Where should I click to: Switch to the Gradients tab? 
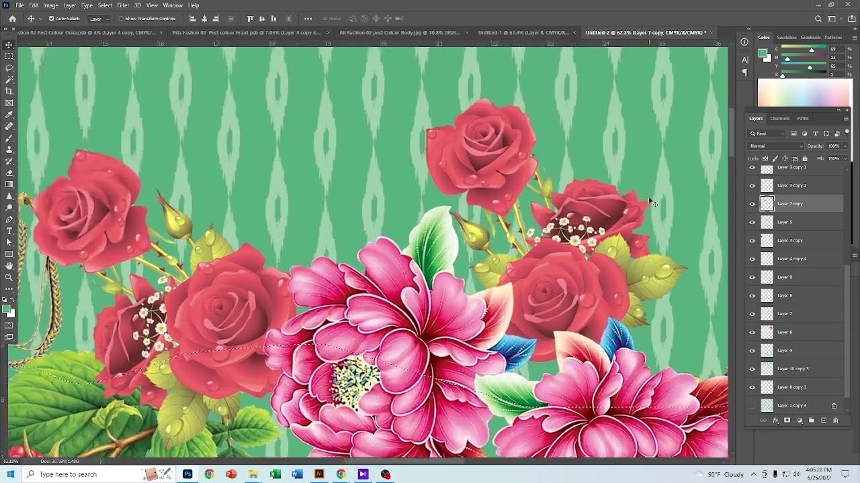[810, 38]
